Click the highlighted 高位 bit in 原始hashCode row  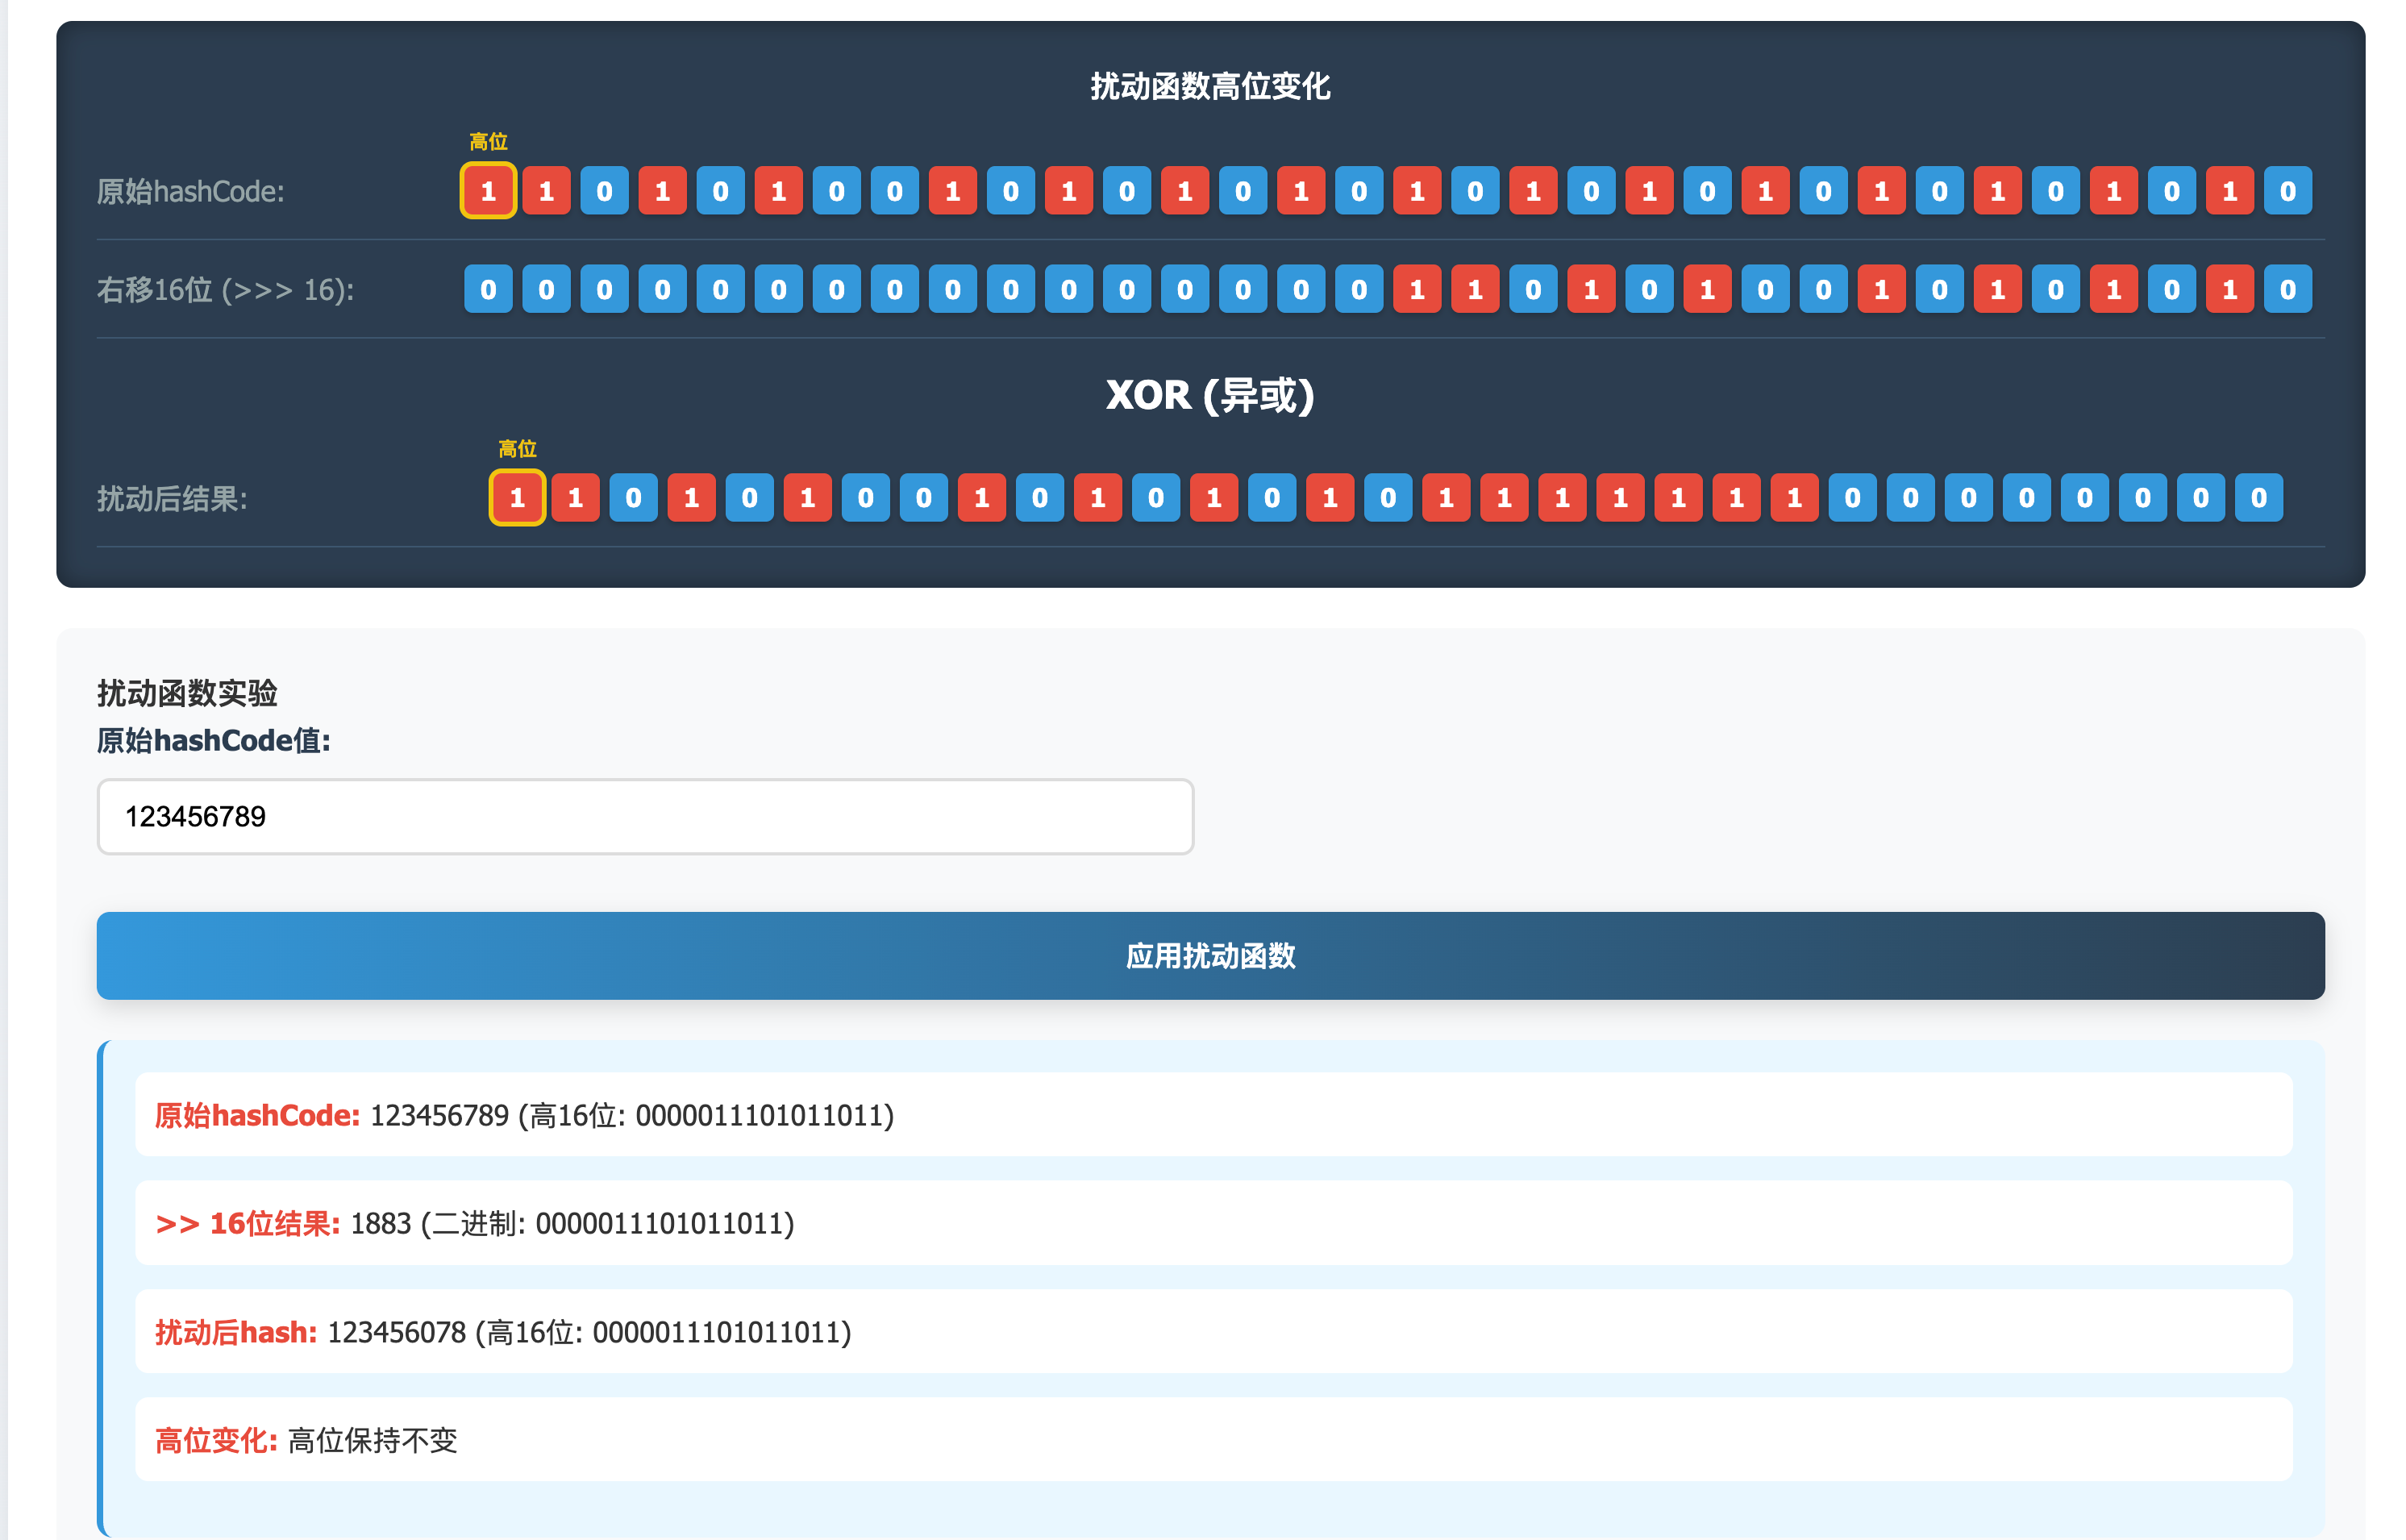point(488,191)
